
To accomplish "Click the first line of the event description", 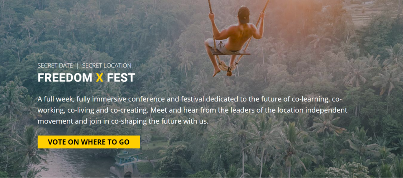I will point(189,98).
